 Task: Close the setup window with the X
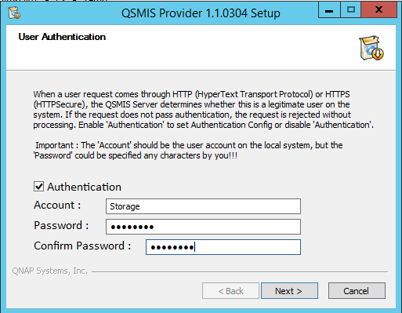[378, 10]
